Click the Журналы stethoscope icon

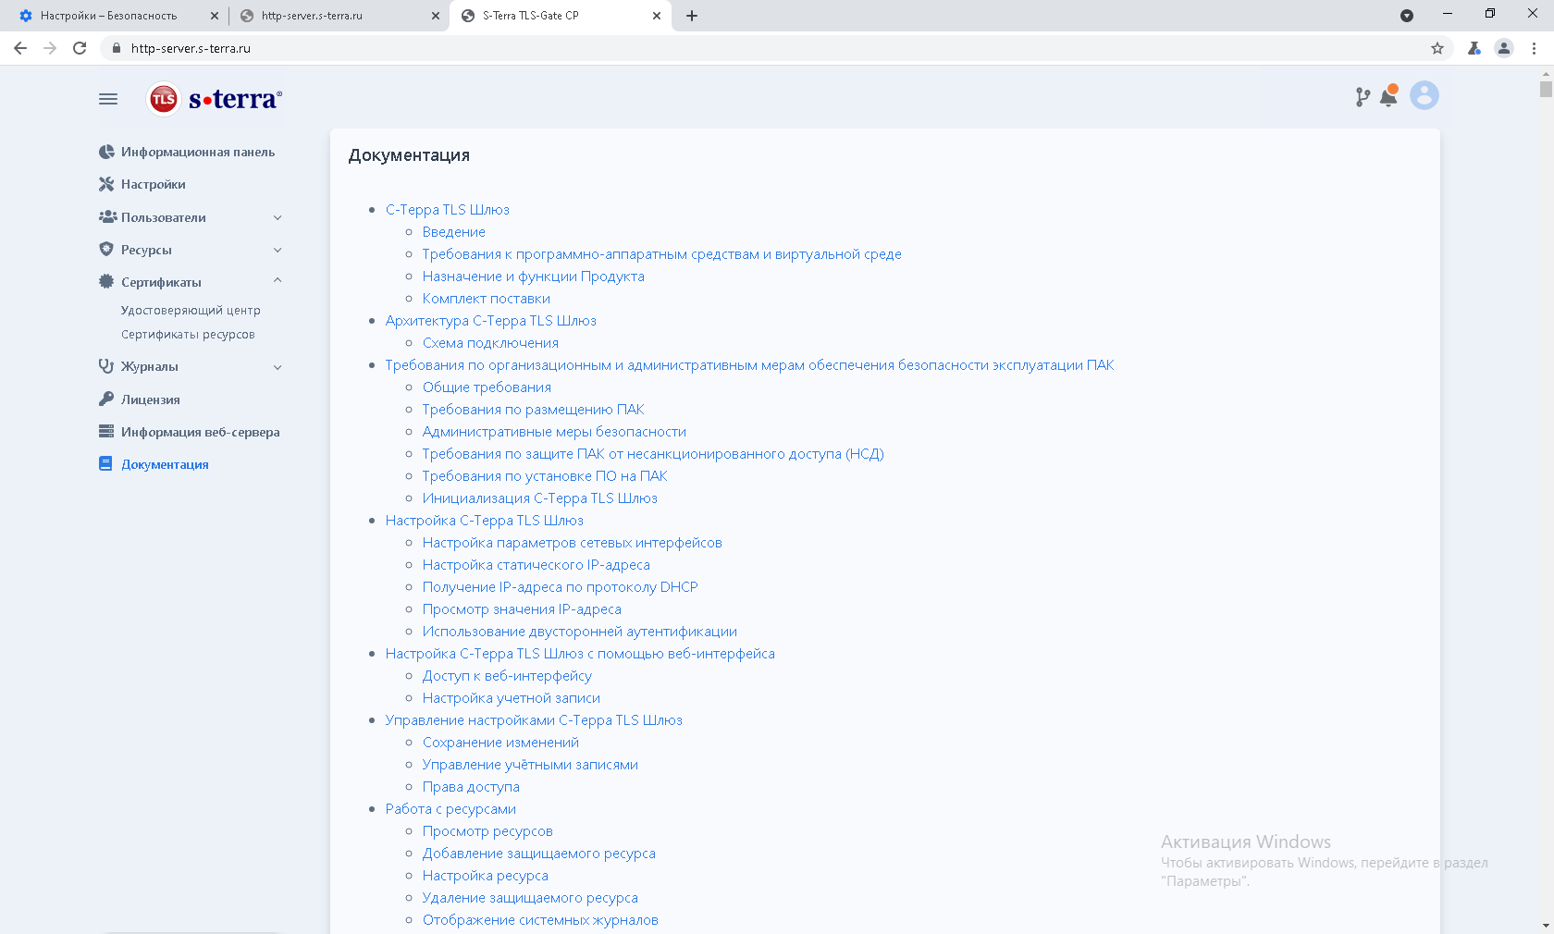click(x=106, y=366)
